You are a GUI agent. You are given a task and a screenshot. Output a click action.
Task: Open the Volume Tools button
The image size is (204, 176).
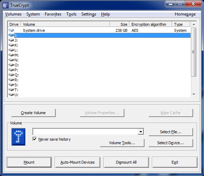(122, 143)
